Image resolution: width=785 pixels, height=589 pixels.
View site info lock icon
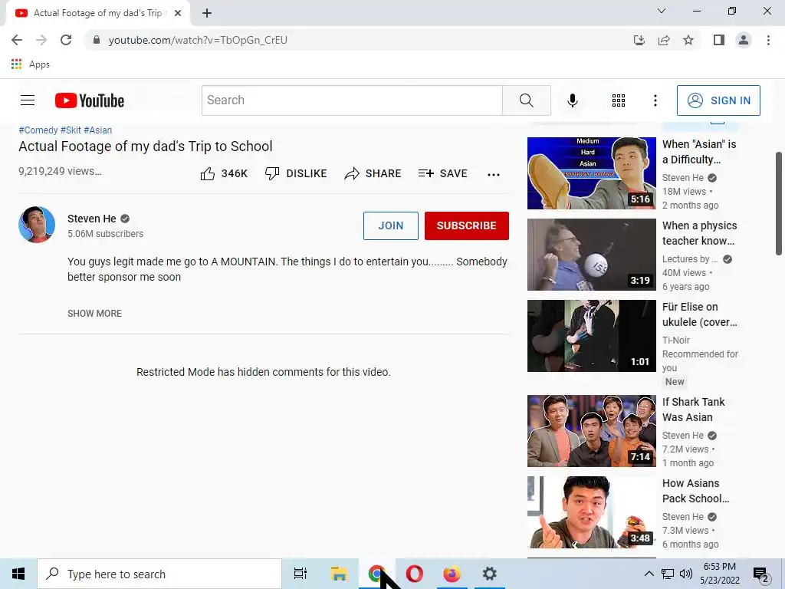[97, 40]
